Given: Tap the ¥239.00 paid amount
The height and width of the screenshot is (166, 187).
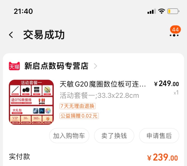Looking at the screenshot, I should click(x=163, y=157).
